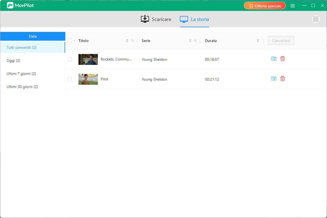Viewport: 327px width, 218px height.
Task: Sort the list by Titolo column
Action: coord(127,40)
